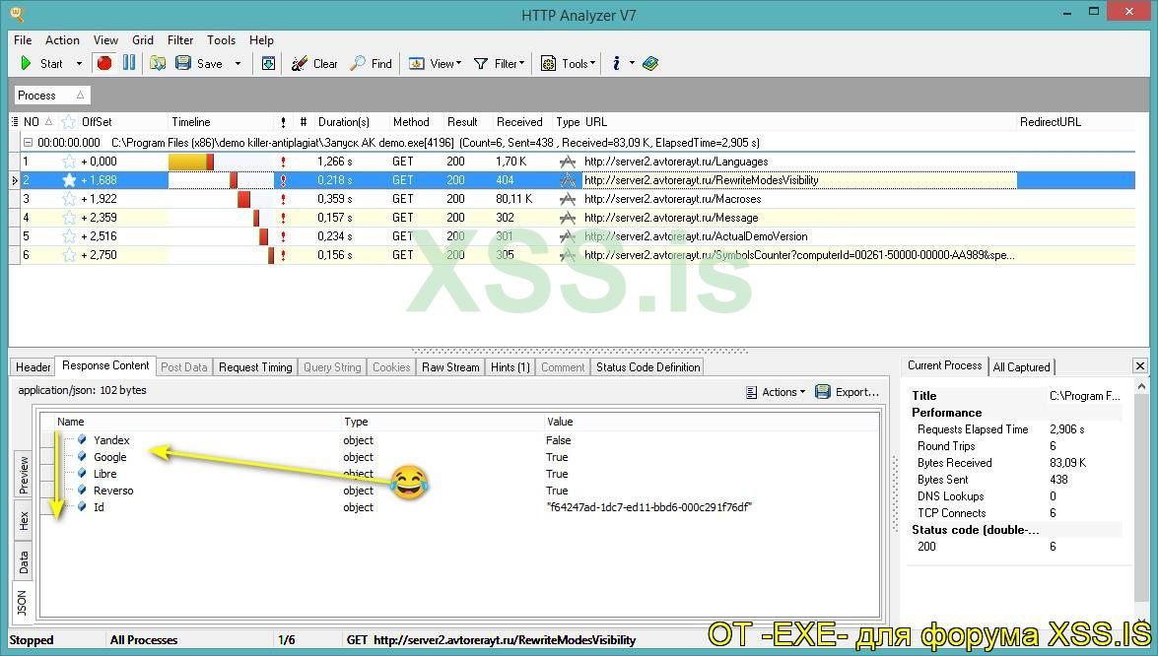Click the open file folder icon
The height and width of the screenshot is (656, 1158).
(x=158, y=63)
